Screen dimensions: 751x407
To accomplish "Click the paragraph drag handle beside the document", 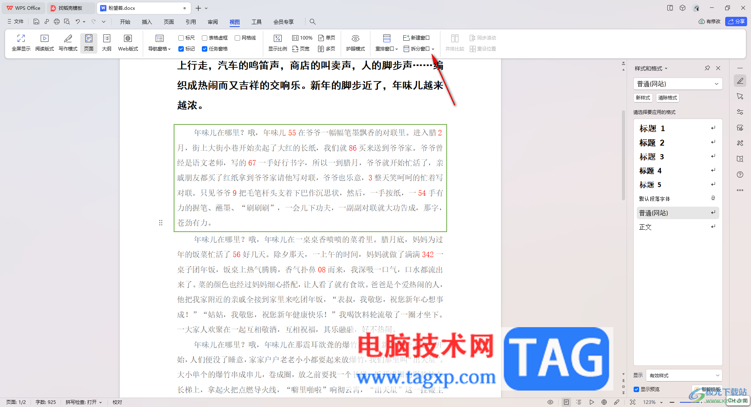I will (161, 223).
